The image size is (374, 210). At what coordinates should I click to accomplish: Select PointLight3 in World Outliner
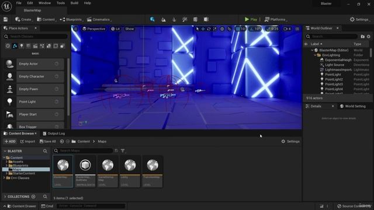334,84
